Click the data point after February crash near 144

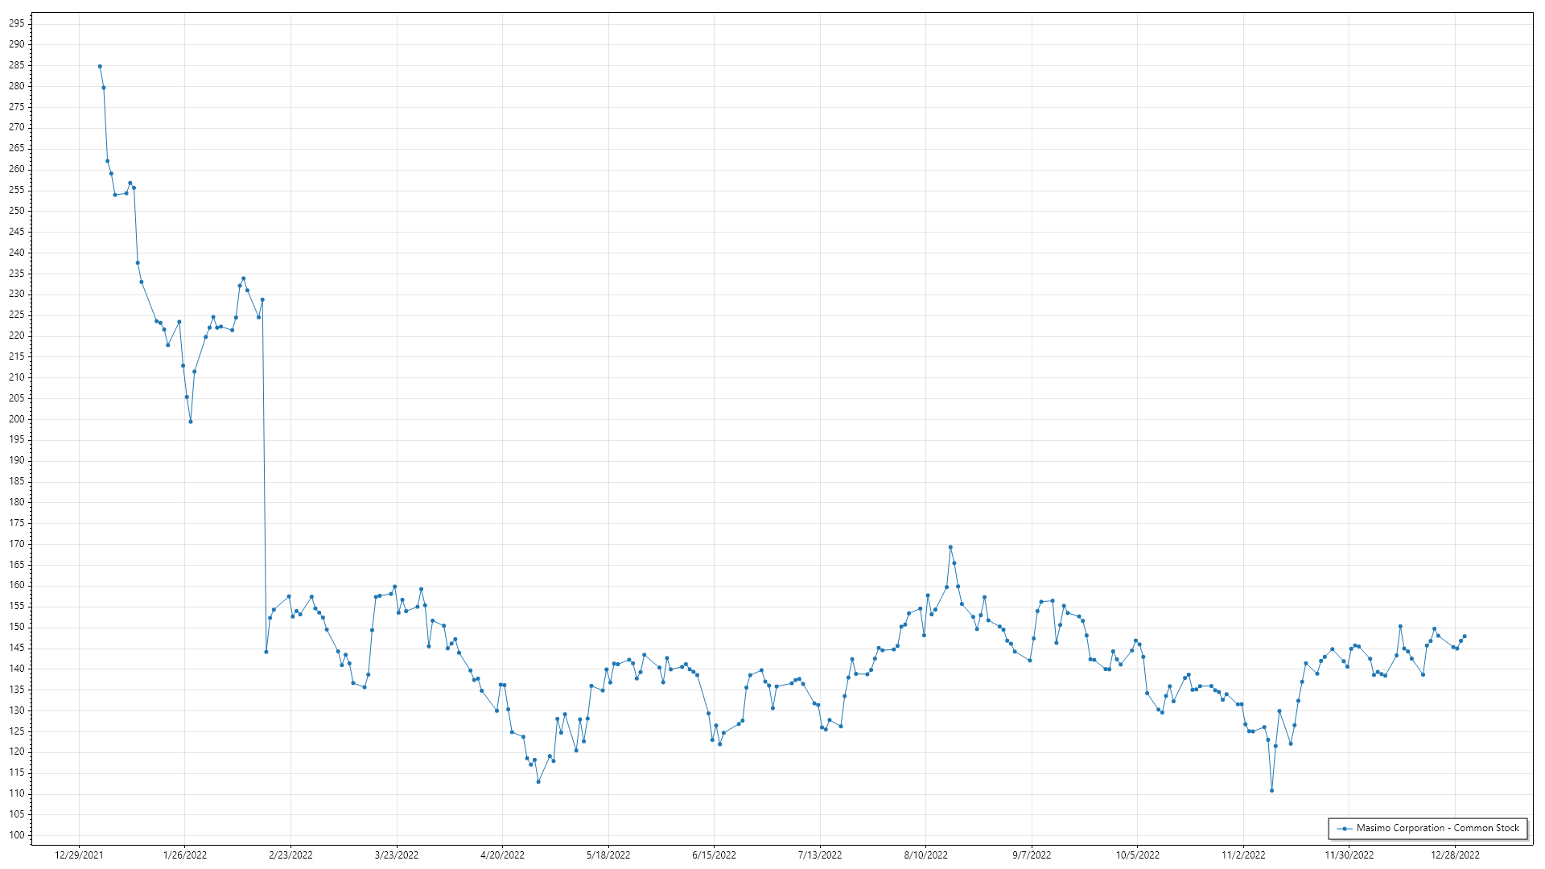266,652
